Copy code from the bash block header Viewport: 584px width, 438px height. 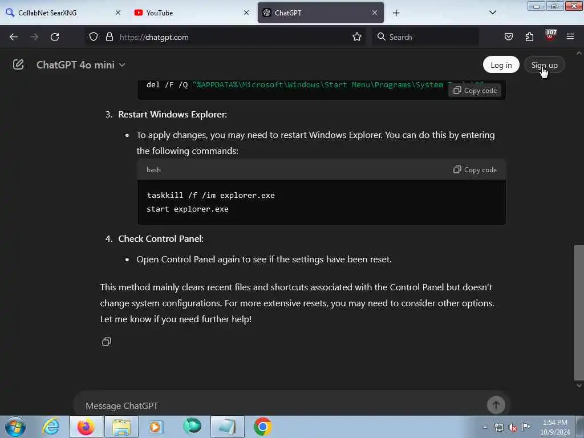(475, 169)
